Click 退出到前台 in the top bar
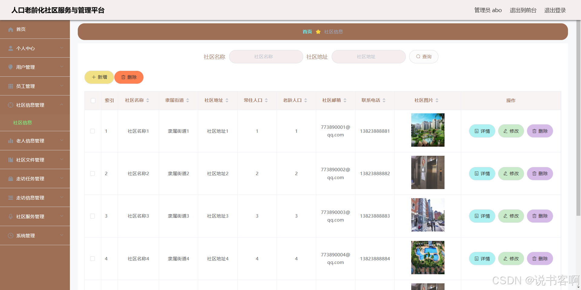 523,10
